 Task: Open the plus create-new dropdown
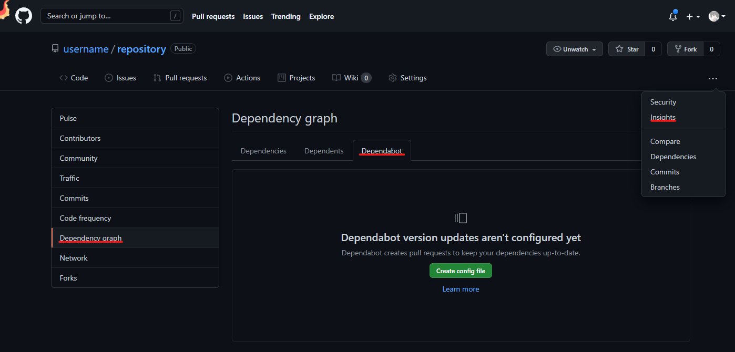pyautogui.click(x=693, y=16)
